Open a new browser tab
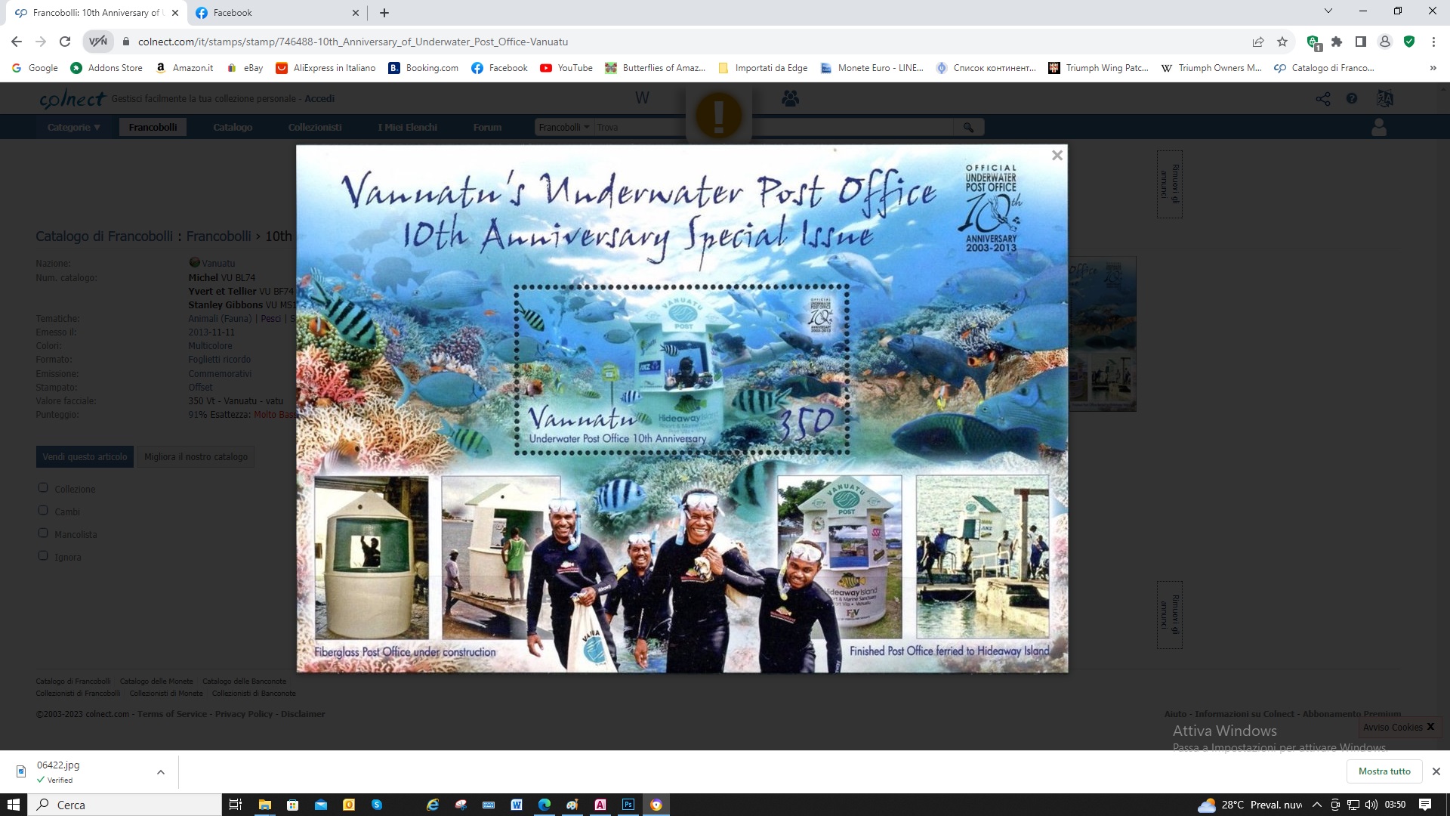1450x816 pixels. 384,13
